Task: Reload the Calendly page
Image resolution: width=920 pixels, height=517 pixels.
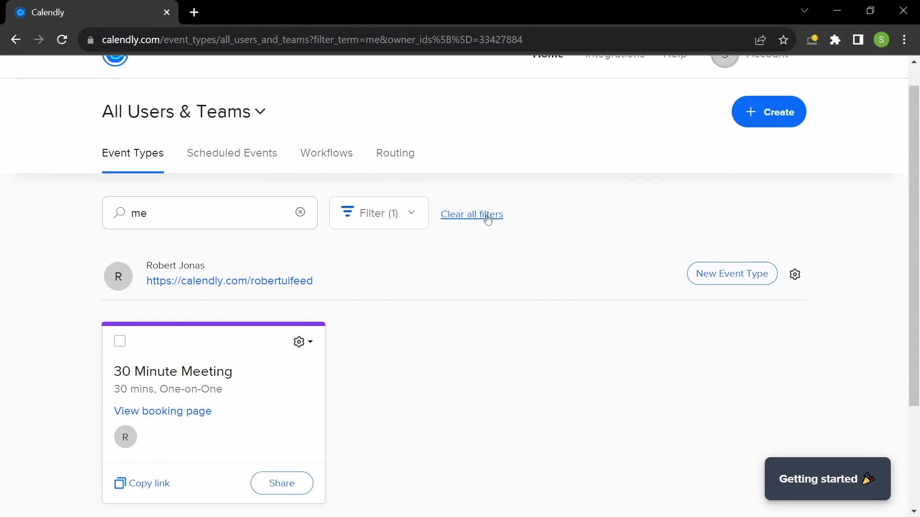Action: click(62, 40)
